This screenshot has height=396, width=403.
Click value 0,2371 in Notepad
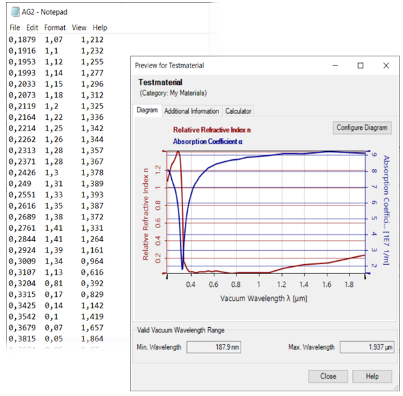pos(22,161)
